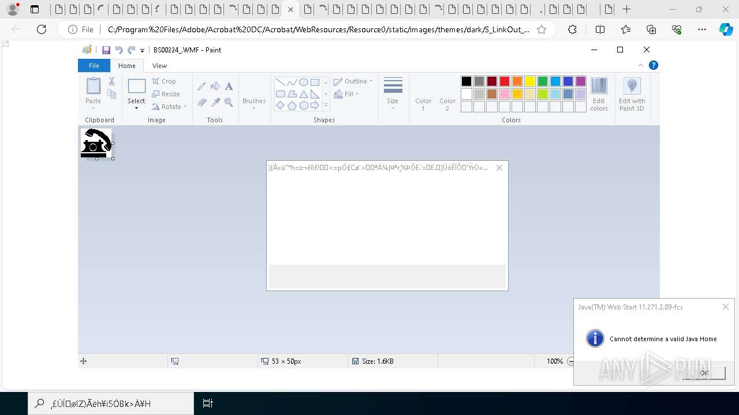Close the Java Web Start dialog

(726, 307)
